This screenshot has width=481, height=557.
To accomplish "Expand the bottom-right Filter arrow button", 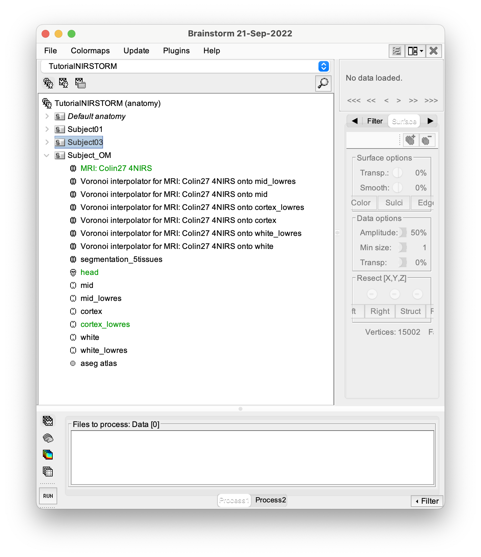I will pos(427,501).
